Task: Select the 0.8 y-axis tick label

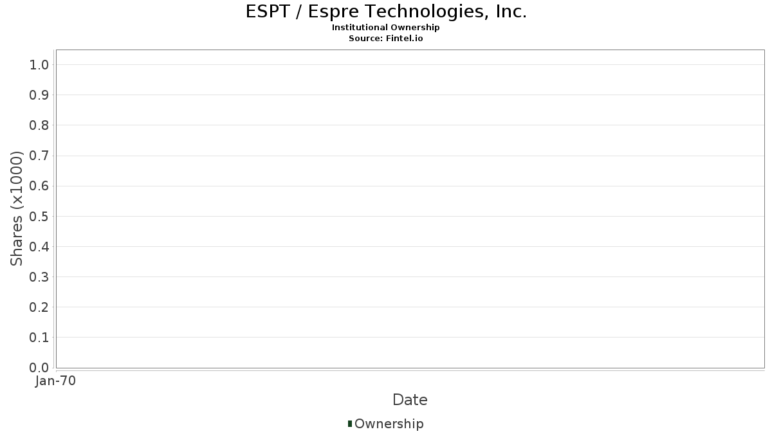Action: pyautogui.click(x=39, y=125)
